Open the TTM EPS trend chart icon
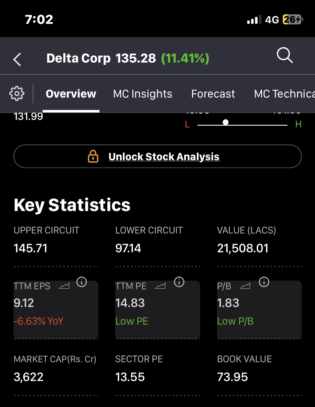315x407 pixels. [64, 286]
